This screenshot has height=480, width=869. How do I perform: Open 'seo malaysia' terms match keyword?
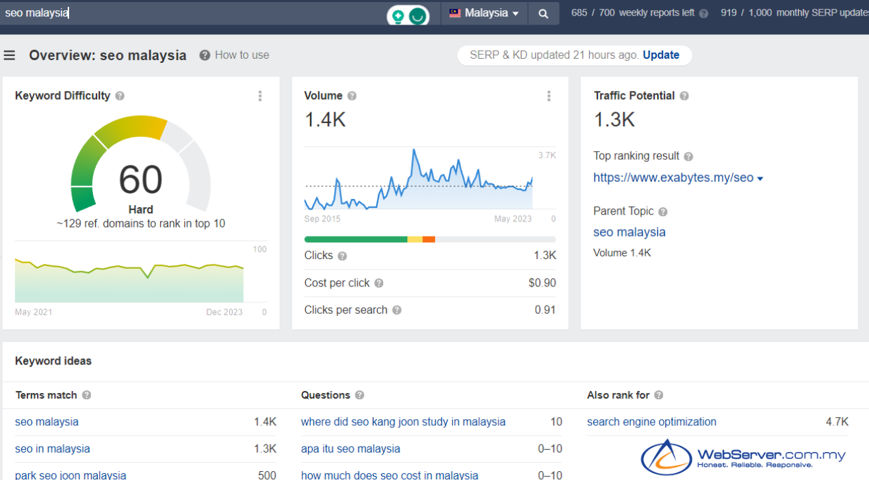[x=47, y=422]
